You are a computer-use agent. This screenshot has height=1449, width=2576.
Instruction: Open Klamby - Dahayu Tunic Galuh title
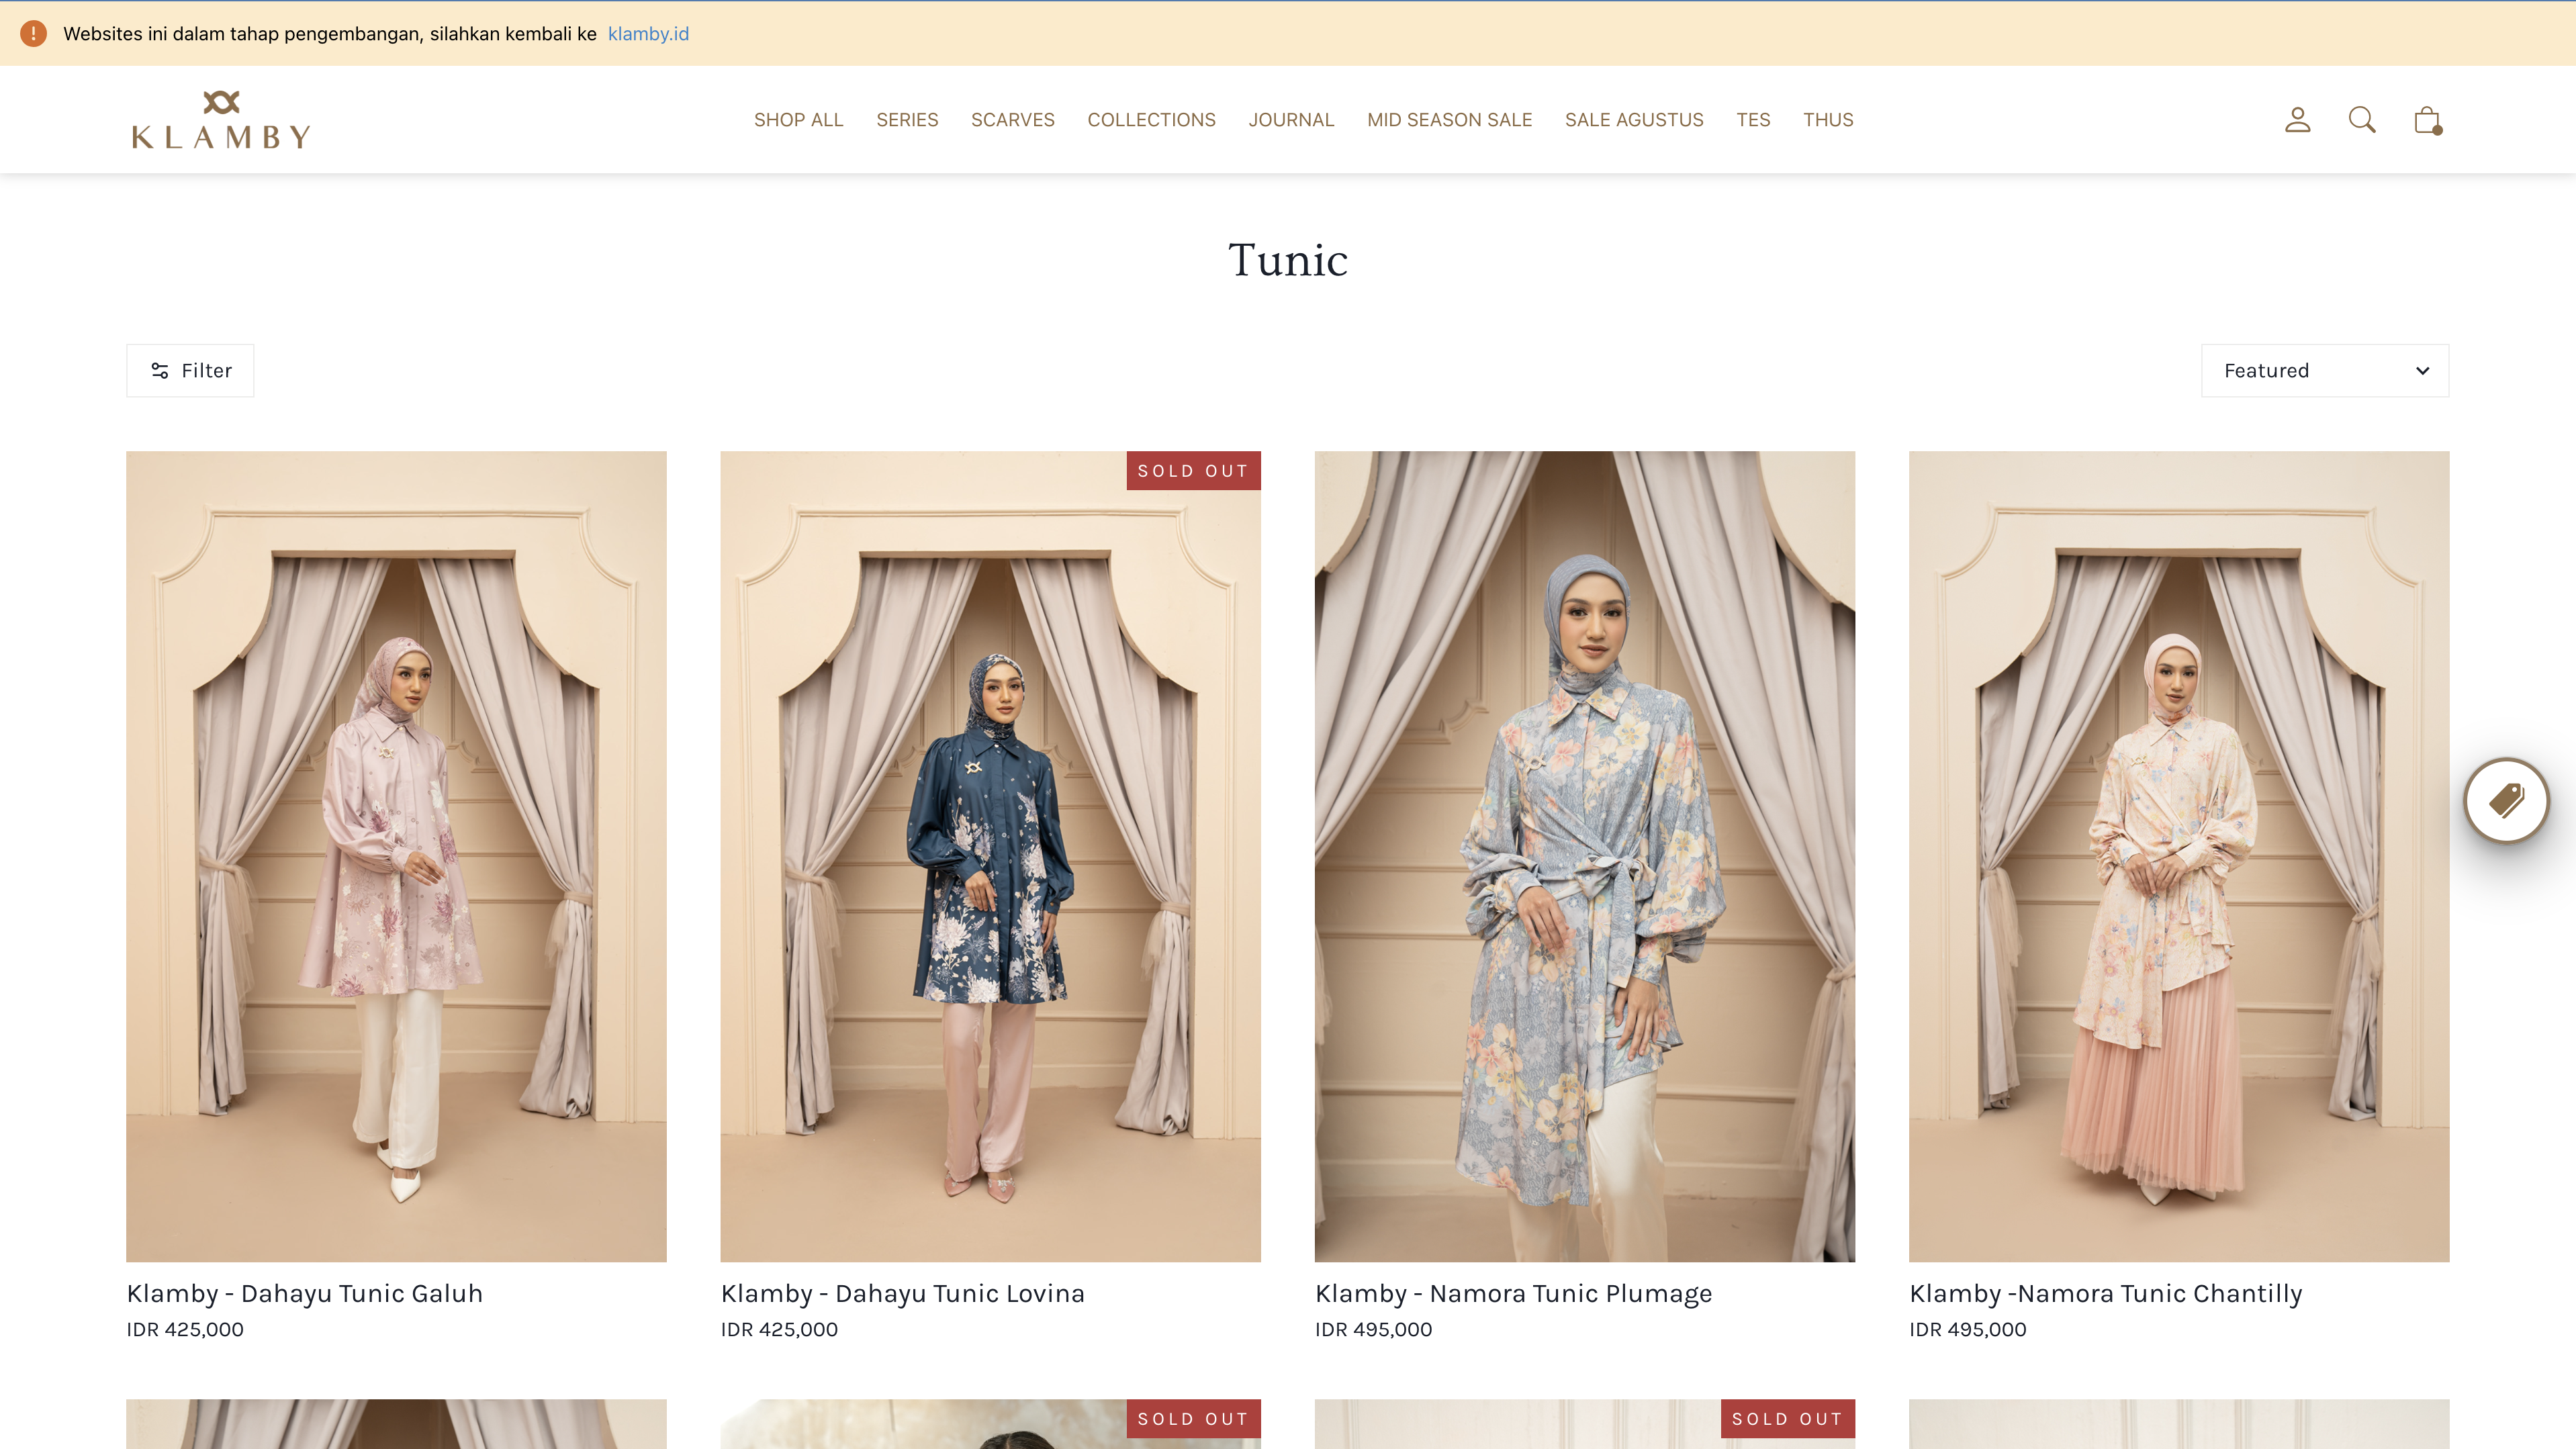pos(304,1293)
